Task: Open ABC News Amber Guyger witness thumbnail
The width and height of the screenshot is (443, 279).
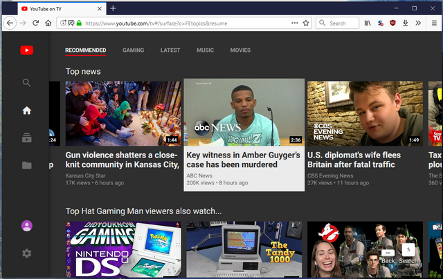Action: pyautogui.click(x=244, y=113)
